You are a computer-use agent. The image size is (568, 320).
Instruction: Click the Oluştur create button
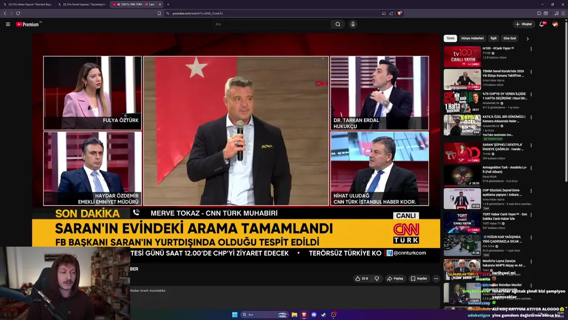524,24
